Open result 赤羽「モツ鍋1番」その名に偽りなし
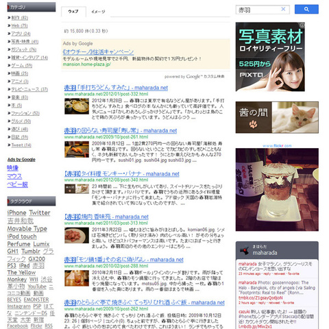 coord(123,260)
